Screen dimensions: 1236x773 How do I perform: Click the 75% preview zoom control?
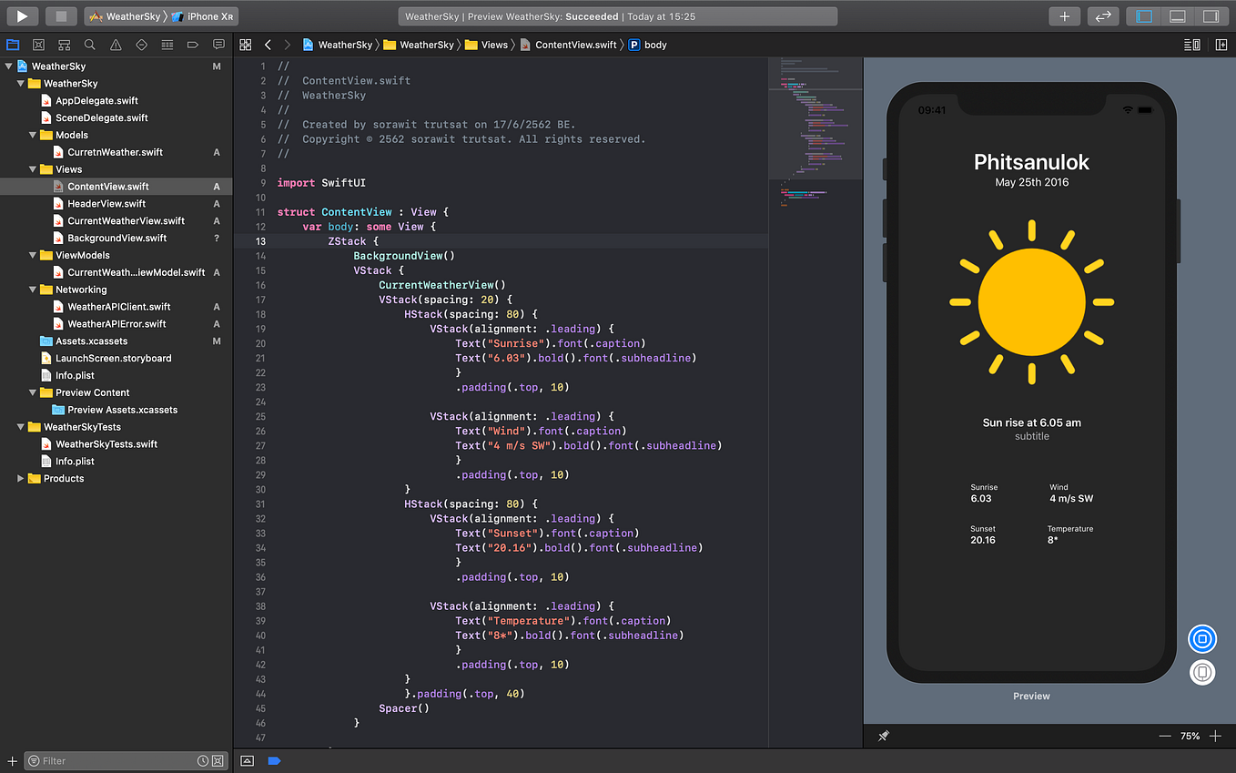tap(1190, 736)
